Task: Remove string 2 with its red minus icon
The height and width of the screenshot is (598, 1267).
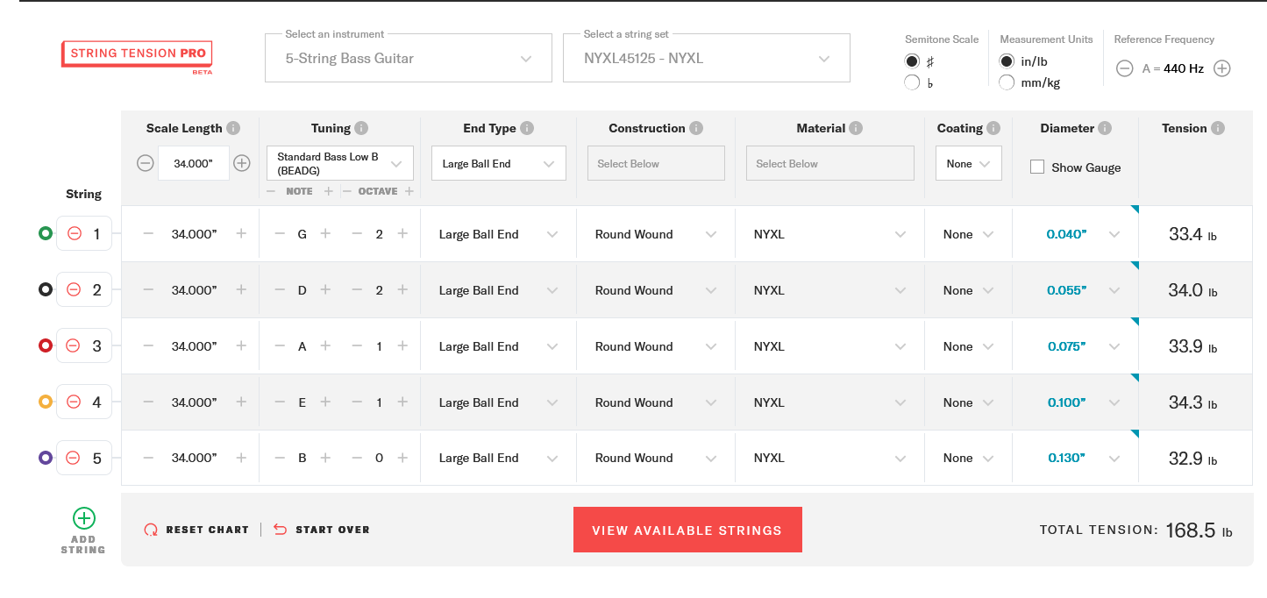Action: point(75,290)
